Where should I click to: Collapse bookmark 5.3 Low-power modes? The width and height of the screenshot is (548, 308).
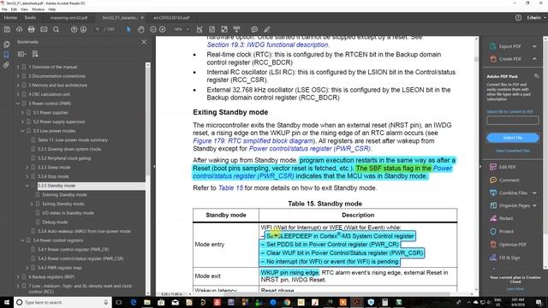[x=23, y=131]
